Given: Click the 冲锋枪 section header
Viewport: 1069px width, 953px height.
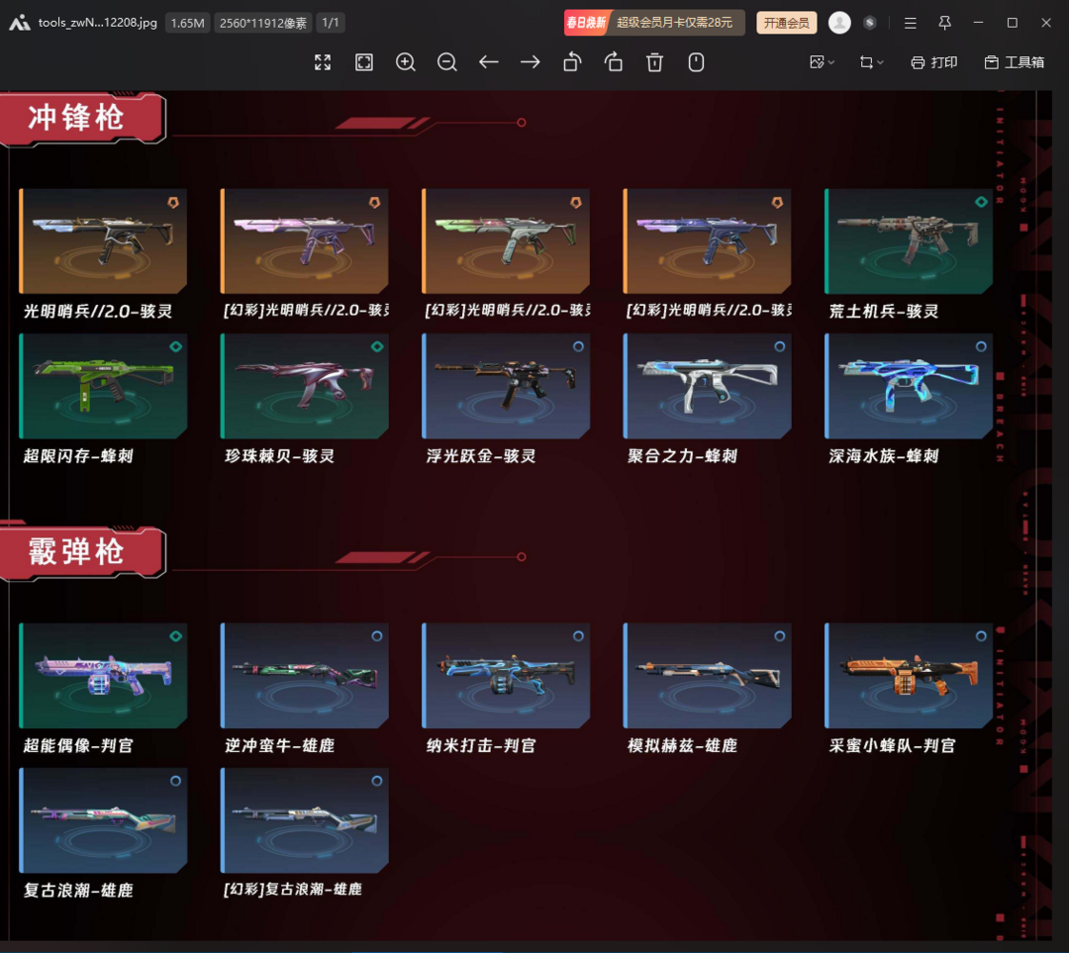Looking at the screenshot, I should (81, 119).
